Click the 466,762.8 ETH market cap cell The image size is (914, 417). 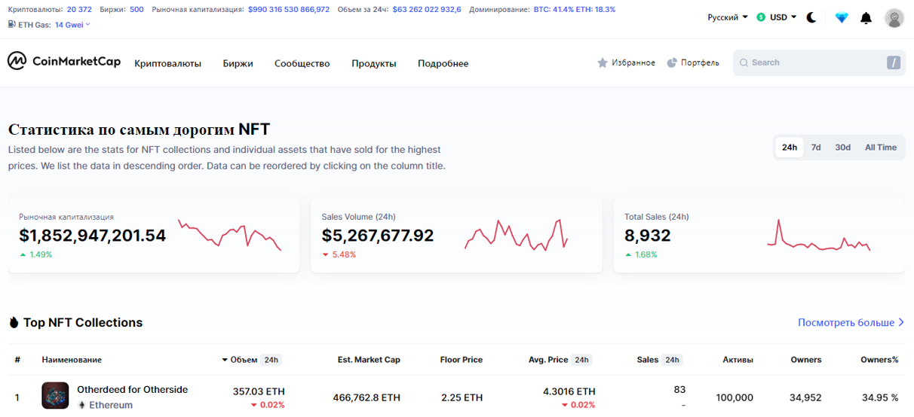pyautogui.click(x=367, y=397)
